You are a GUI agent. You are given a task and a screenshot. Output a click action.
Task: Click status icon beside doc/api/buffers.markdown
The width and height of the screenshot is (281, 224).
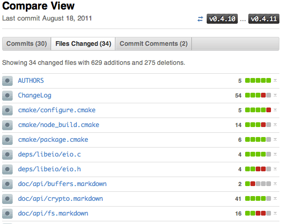(x=7, y=184)
